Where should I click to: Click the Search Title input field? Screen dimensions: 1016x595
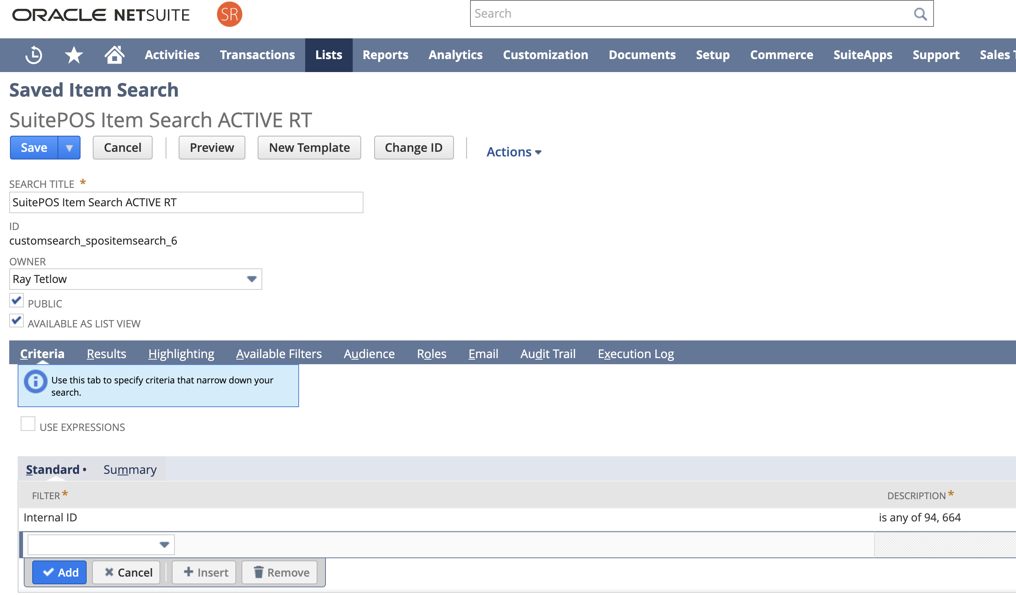[x=186, y=202]
